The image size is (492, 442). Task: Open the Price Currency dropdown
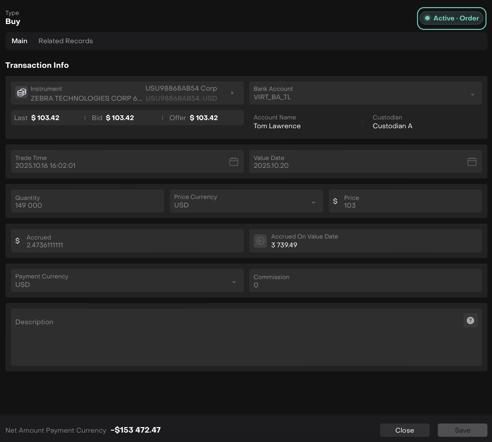[x=313, y=203]
